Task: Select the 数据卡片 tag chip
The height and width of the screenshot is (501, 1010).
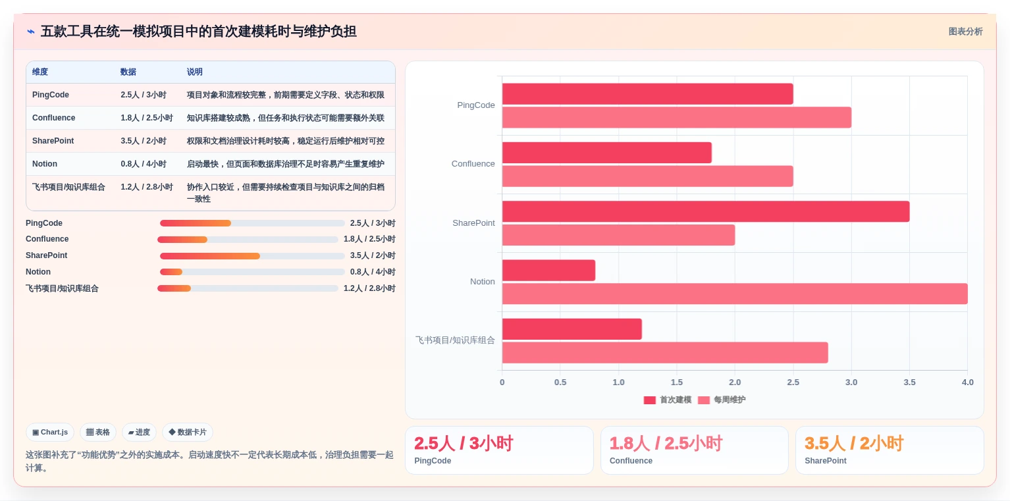Action: point(188,433)
